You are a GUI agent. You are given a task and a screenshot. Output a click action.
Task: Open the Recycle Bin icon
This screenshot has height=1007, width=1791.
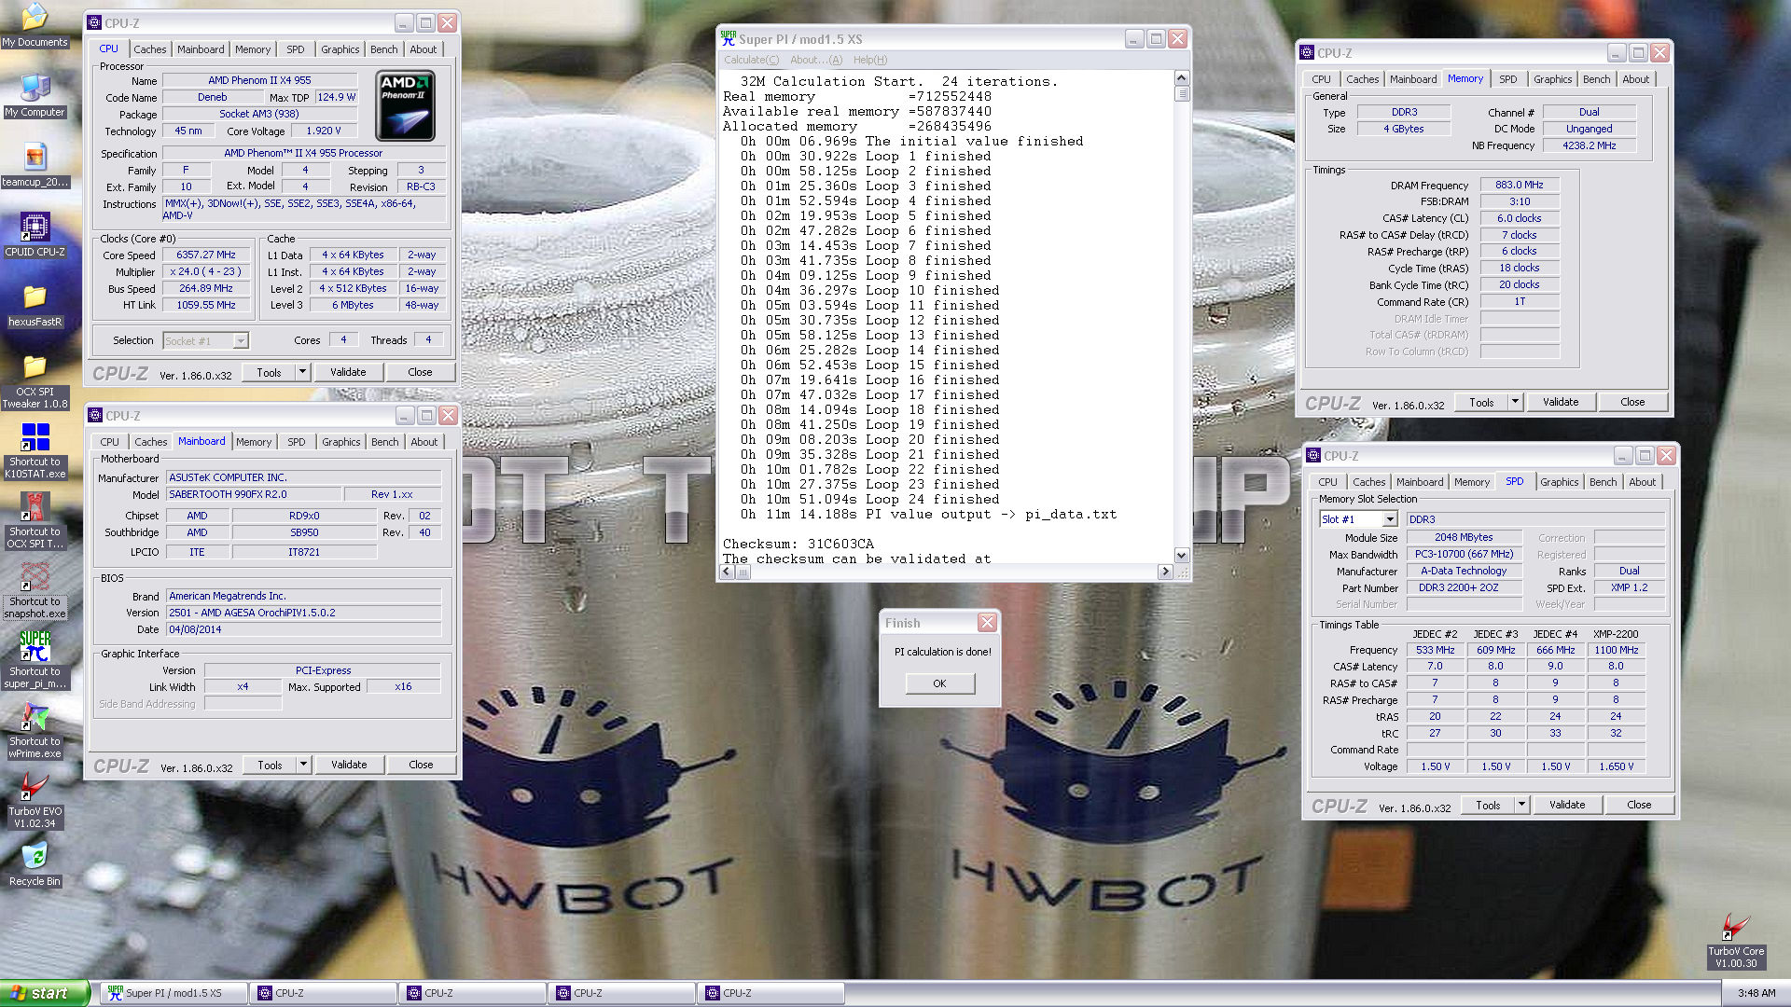point(35,864)
